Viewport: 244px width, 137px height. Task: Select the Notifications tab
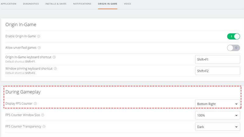[82, 4]
